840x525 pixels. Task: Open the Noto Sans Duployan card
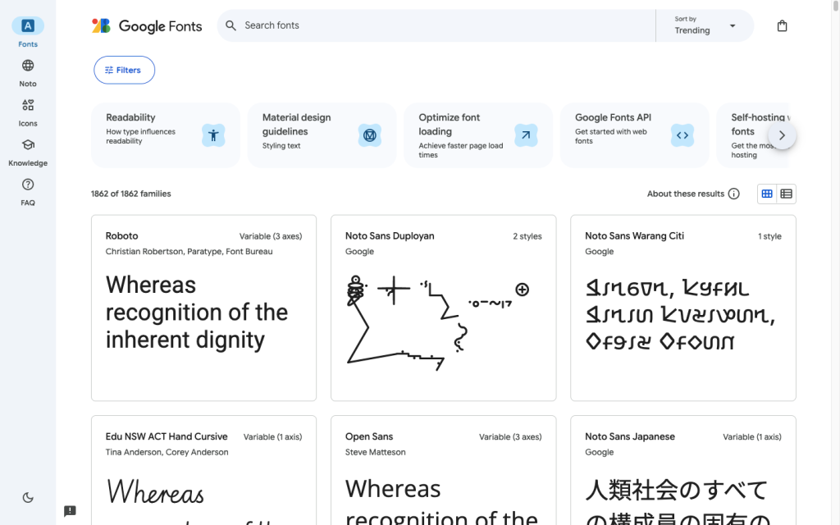(444, 308)
